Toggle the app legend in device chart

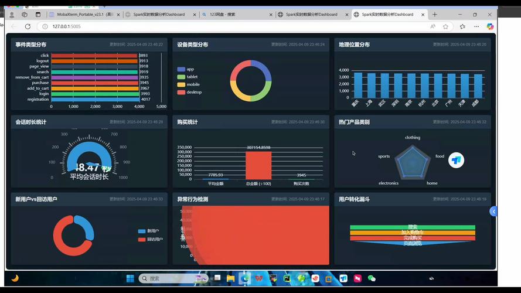[185, 69]
